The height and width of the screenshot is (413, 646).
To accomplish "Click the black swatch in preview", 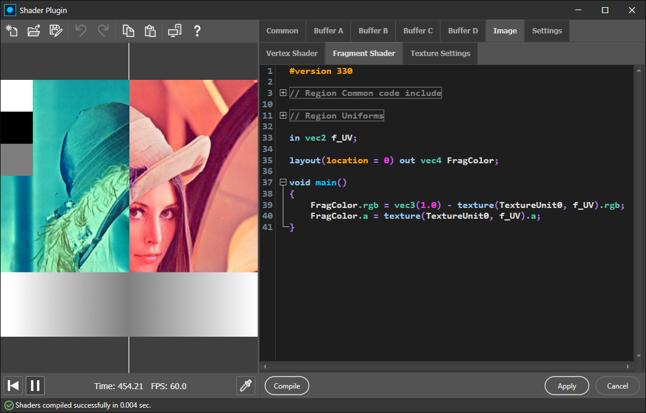I will pos(17,128).
